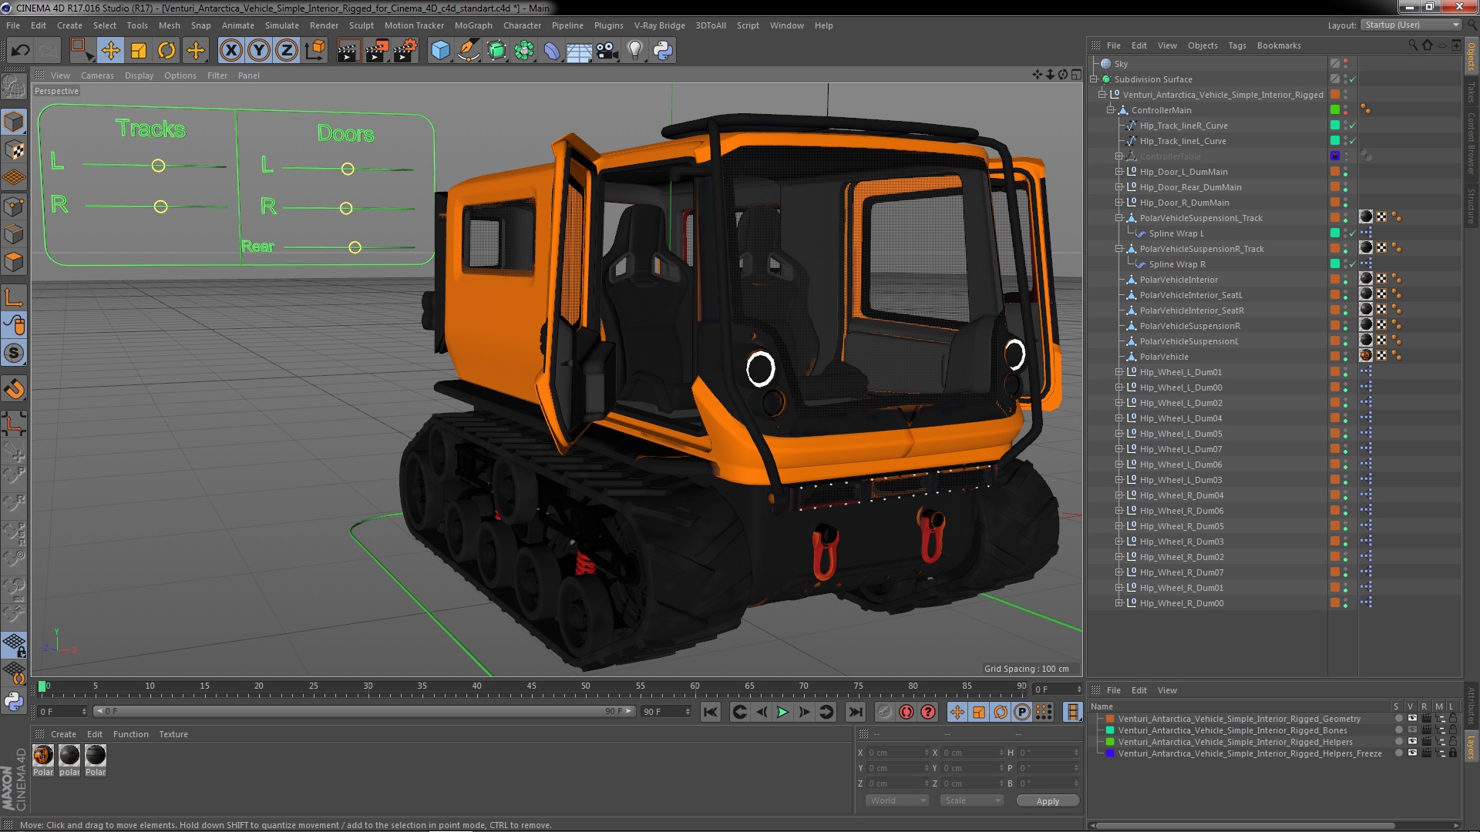Click the Undo arrow icon

(21, 51)
